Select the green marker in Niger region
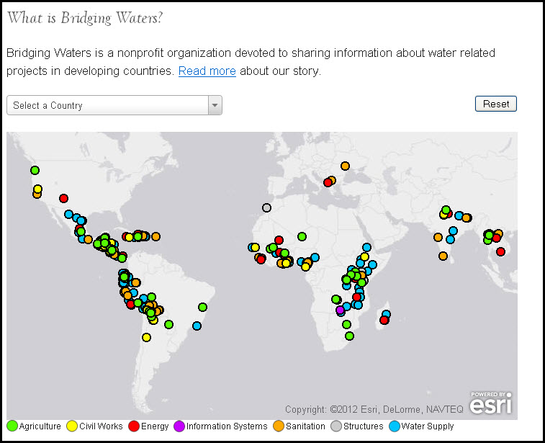The height and width of the screenshot is (443, 545). click(302, 237)
